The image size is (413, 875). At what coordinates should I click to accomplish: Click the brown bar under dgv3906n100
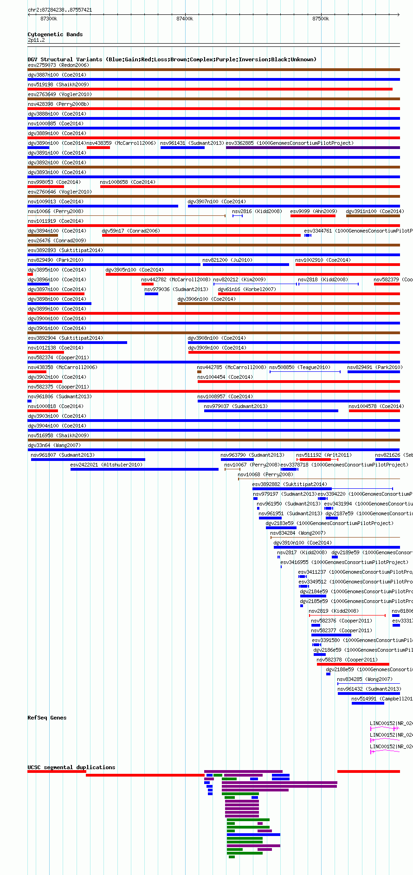point(289,304)
